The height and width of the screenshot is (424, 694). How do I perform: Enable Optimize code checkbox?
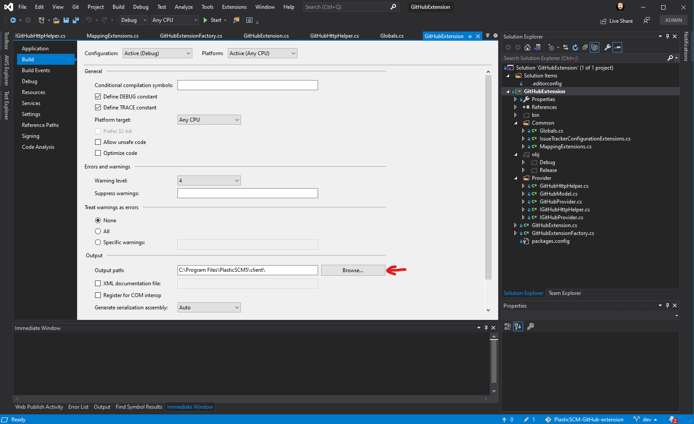point(98,153)
